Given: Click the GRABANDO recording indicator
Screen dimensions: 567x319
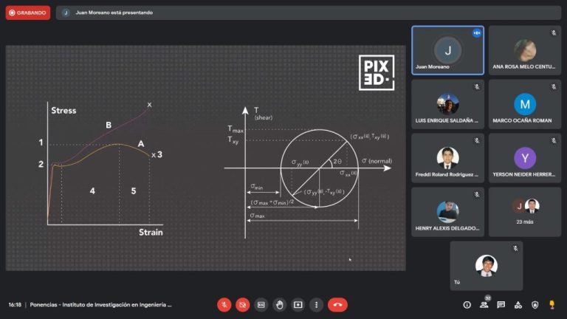Looking at the screenshot, I should 27,13.
